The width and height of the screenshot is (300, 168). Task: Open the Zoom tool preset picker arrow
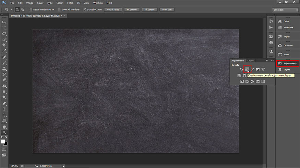(x=11, y=10)
